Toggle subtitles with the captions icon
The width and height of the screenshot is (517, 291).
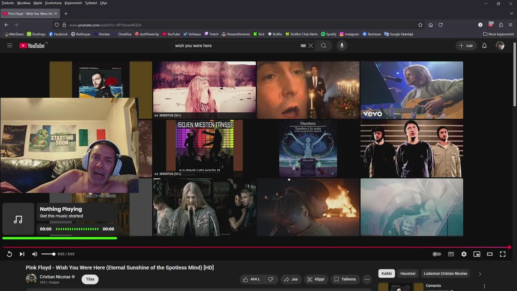[x=451, y=254]
